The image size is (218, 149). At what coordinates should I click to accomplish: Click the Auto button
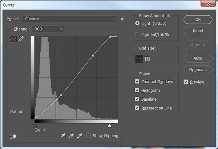198,58
